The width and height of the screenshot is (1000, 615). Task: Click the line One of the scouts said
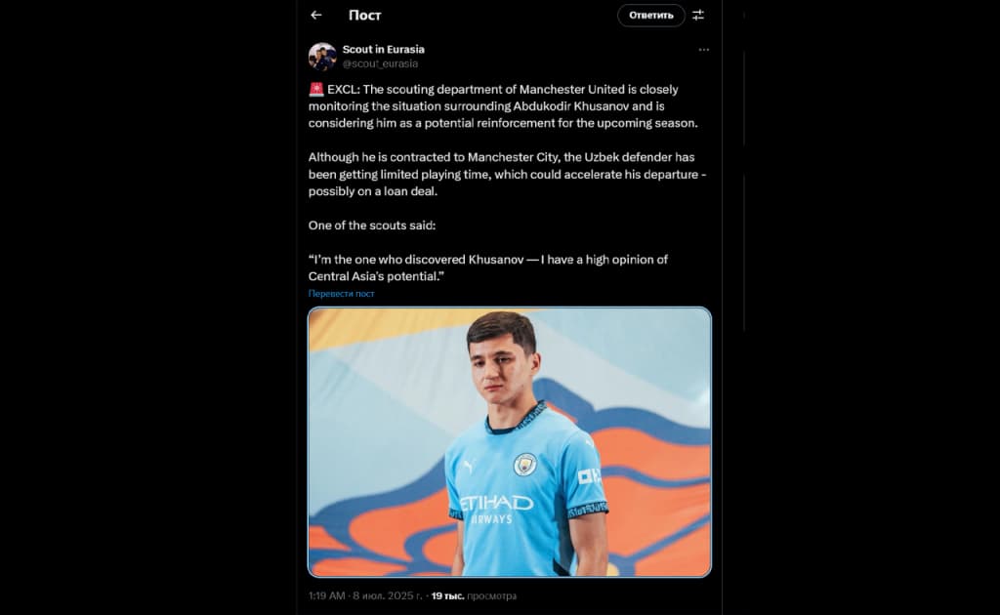pos(372,225)
